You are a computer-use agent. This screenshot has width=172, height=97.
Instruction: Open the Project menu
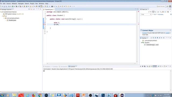[x=32, y=4]
